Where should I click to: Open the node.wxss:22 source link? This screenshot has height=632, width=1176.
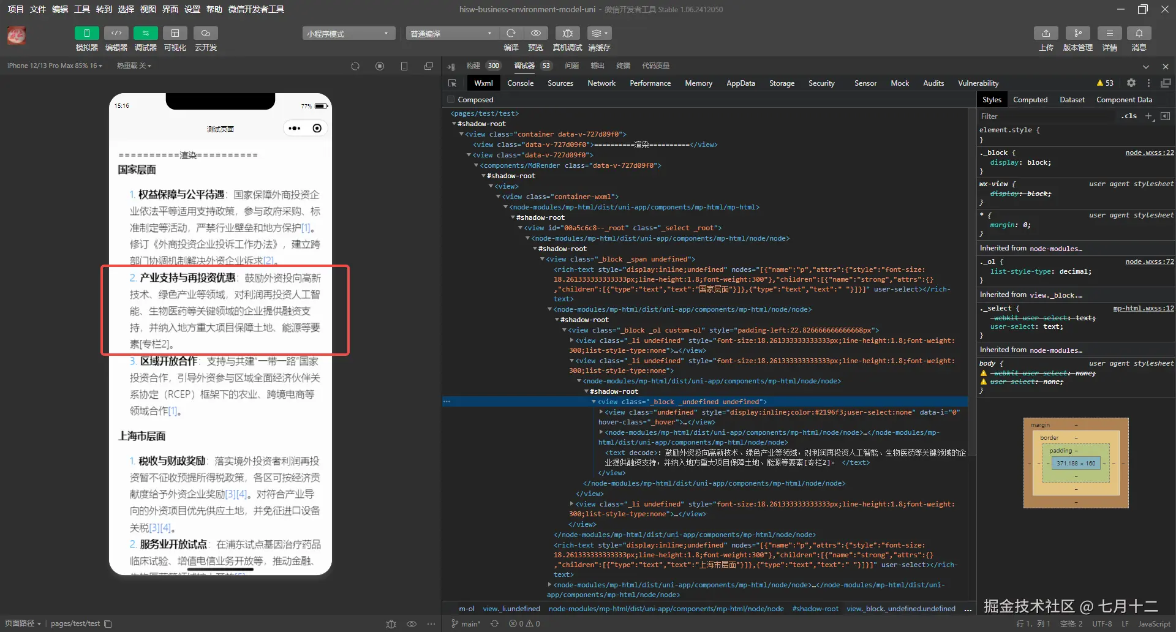1149,152
